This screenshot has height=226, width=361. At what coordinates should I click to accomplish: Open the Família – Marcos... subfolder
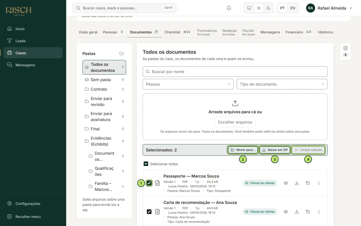click(106, 186)
